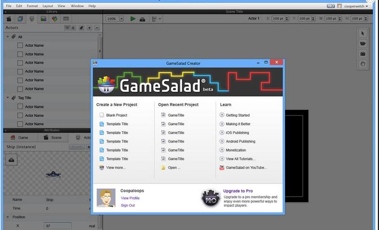Screen dimensions: 379x230
Task: Start game preview with green play button
Action: (x=133, y=19)
